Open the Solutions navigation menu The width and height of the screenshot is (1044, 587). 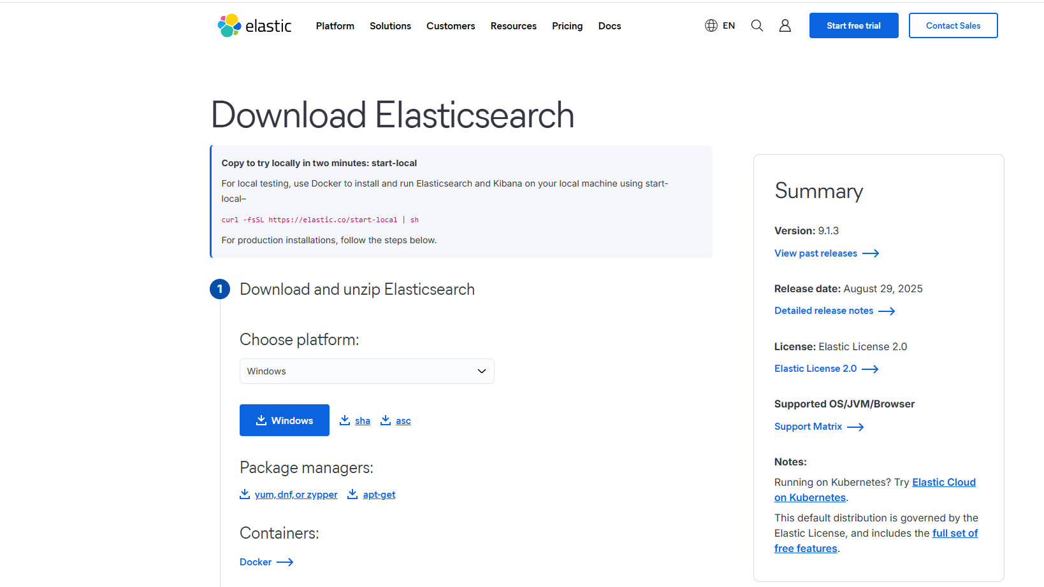click(390, 26)
